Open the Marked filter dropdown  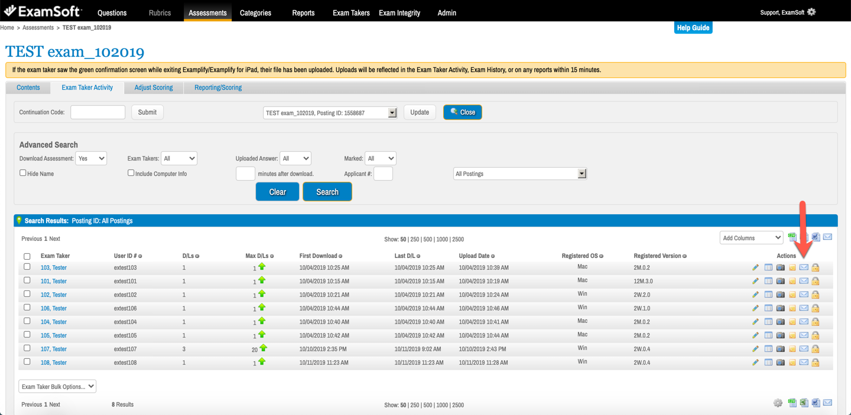(381, 158)
